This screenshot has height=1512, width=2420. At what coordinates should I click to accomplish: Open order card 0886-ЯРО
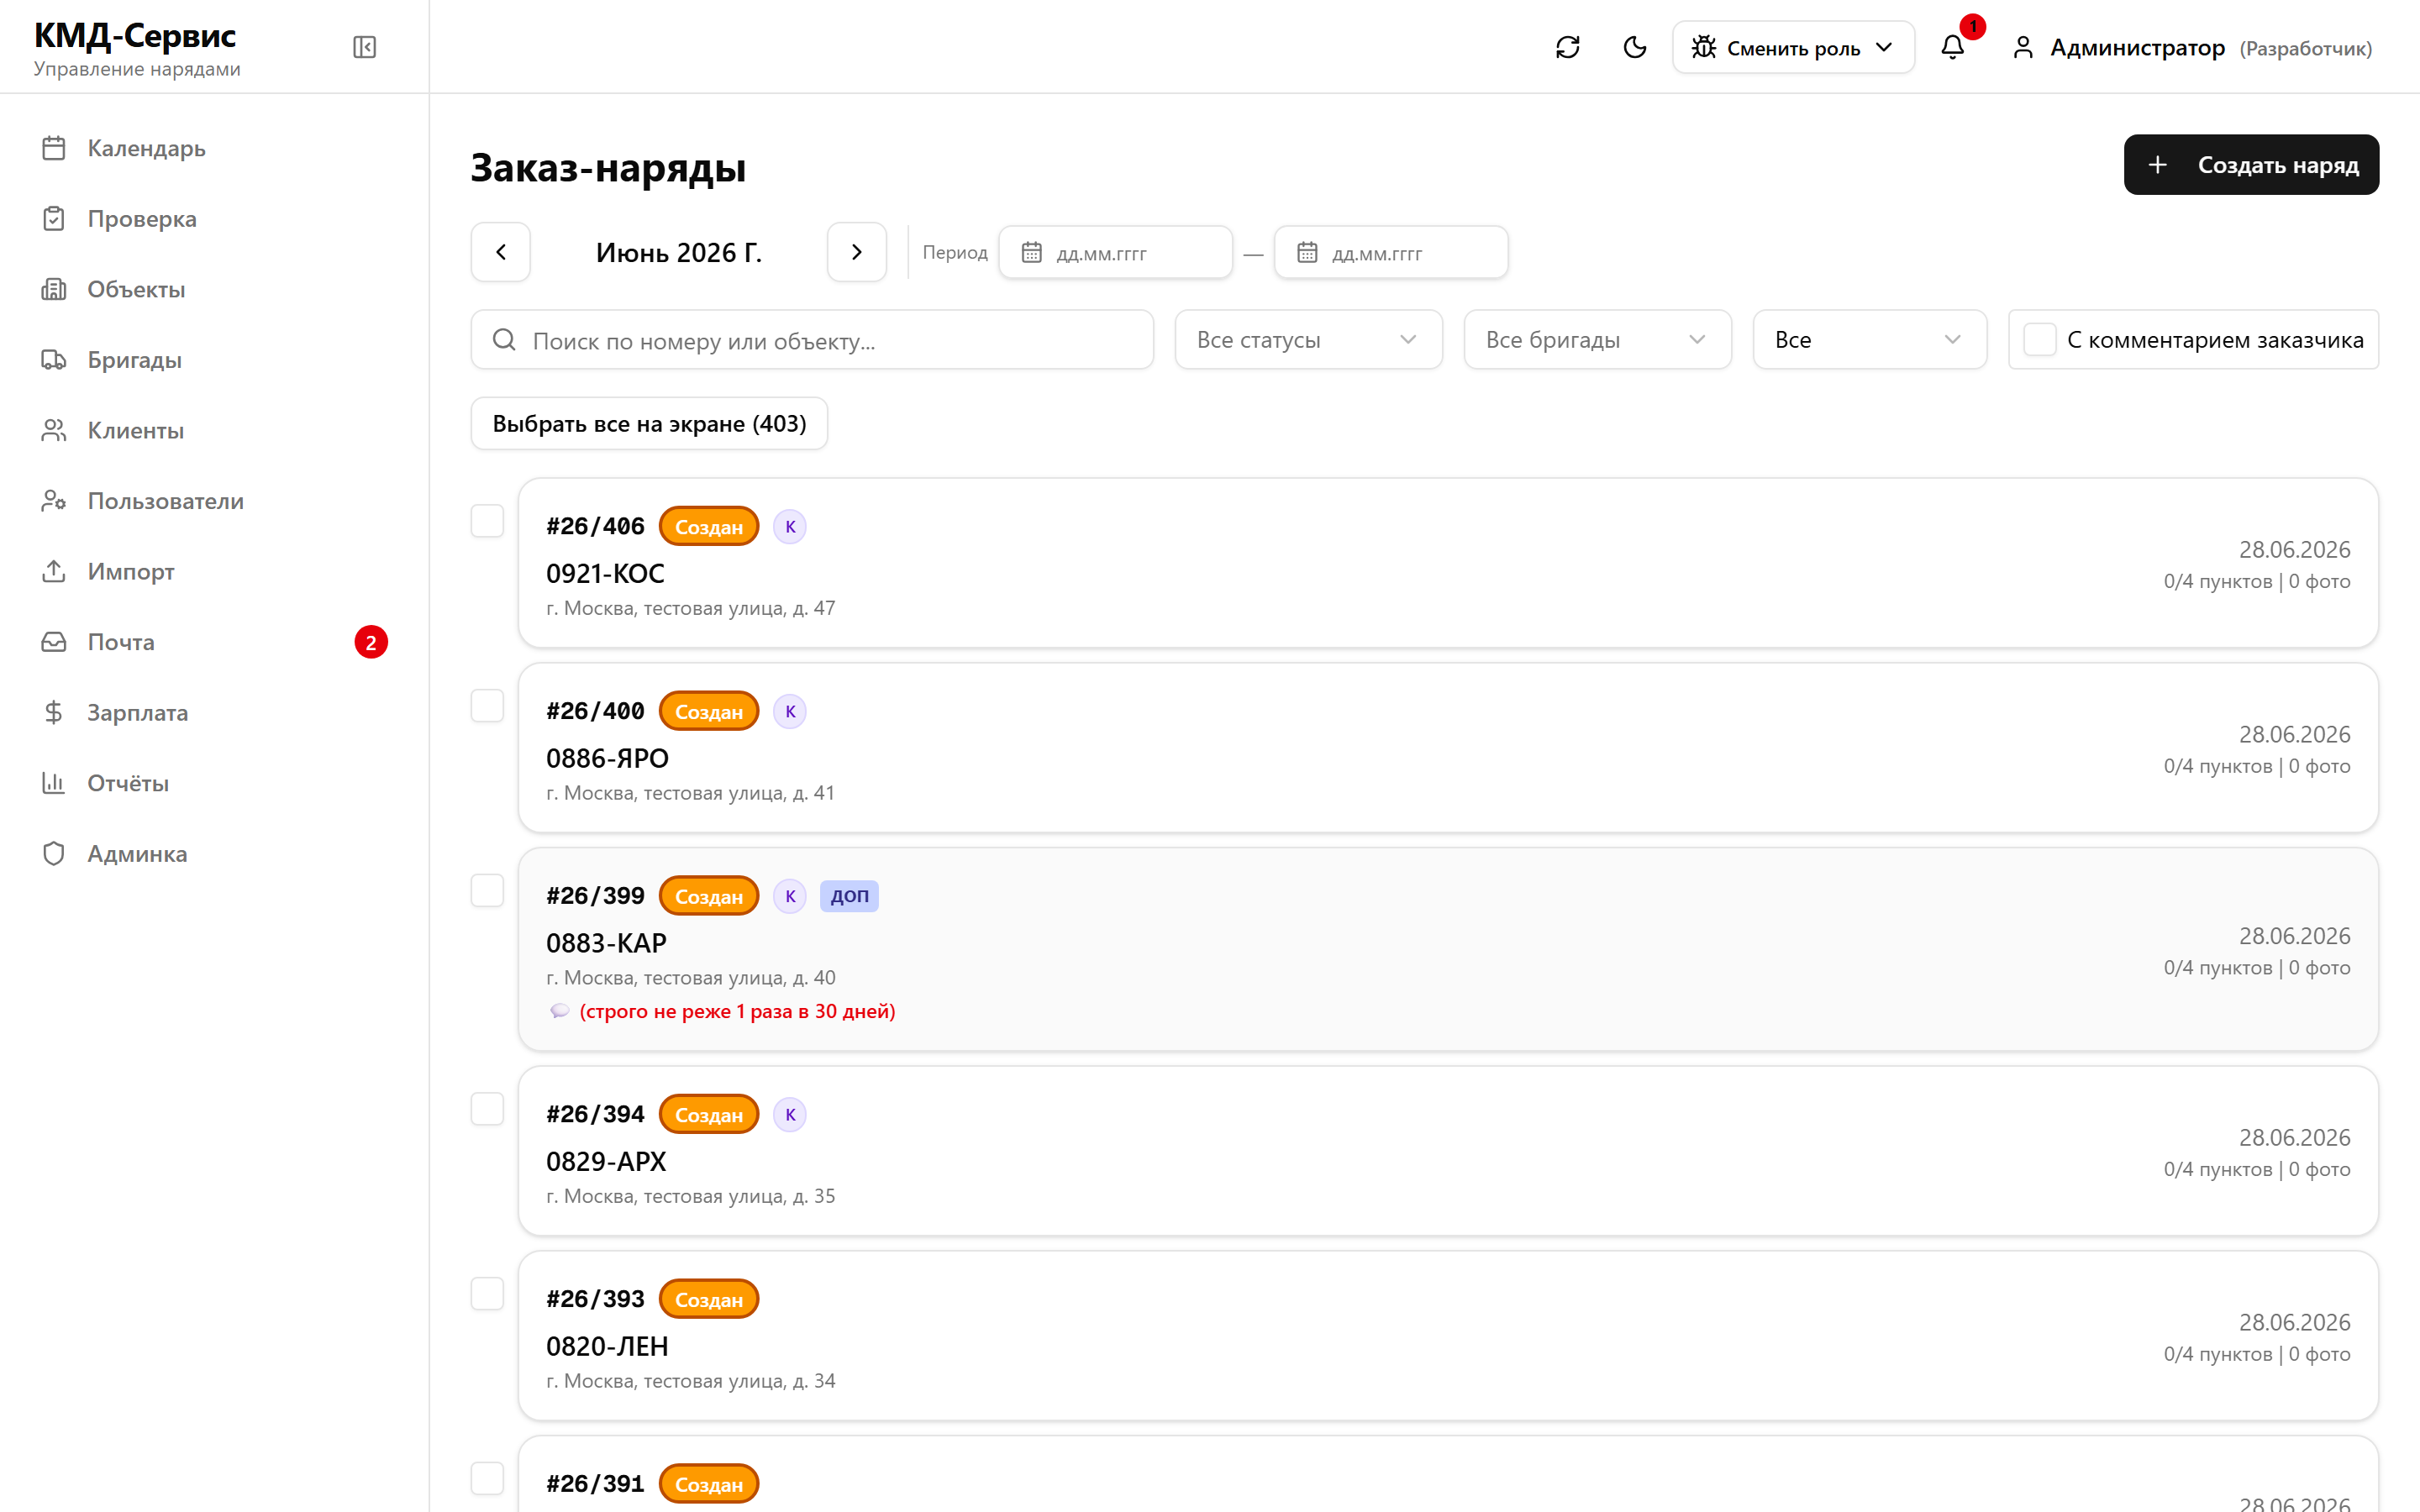click(1447, 747)
